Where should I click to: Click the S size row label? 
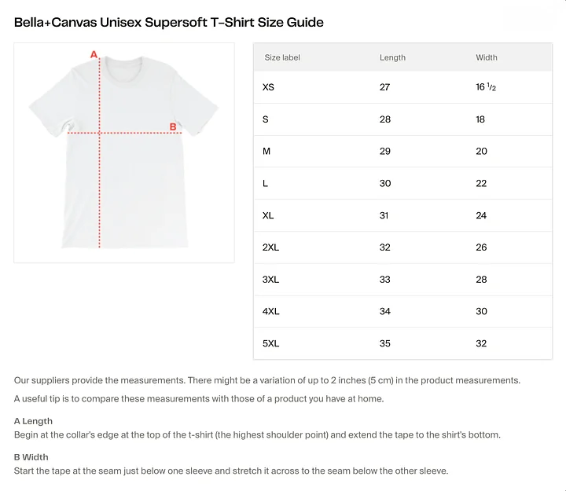[x=266, y=119]
